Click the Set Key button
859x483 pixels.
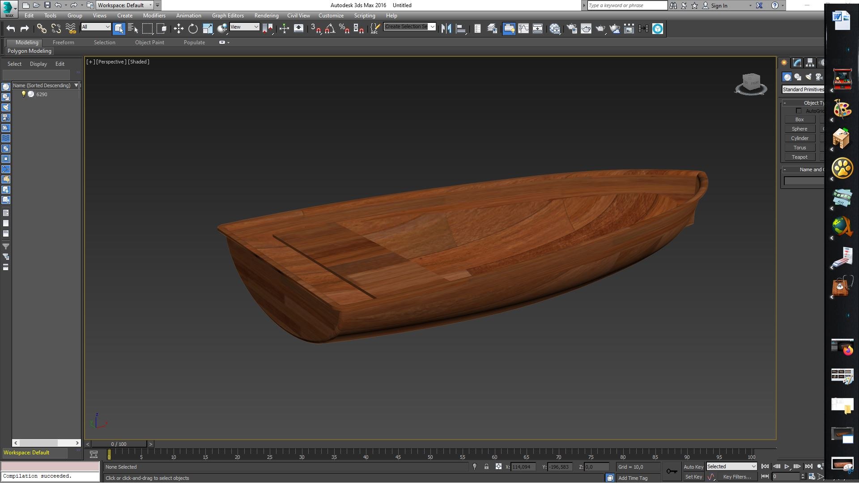[x=693, y=477]
